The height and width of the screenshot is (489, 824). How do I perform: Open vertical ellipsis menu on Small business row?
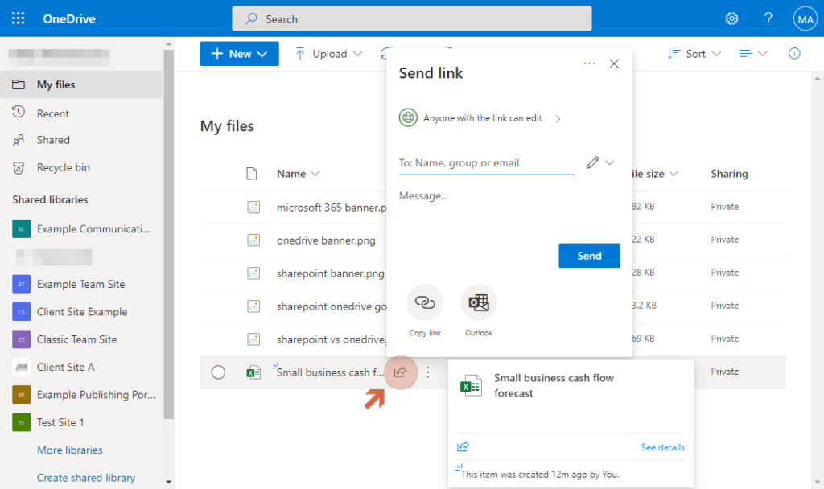428,372
